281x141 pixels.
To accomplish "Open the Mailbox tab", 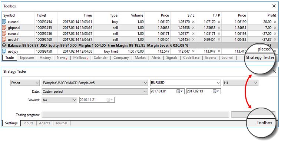I will click(x=81, y=58).
